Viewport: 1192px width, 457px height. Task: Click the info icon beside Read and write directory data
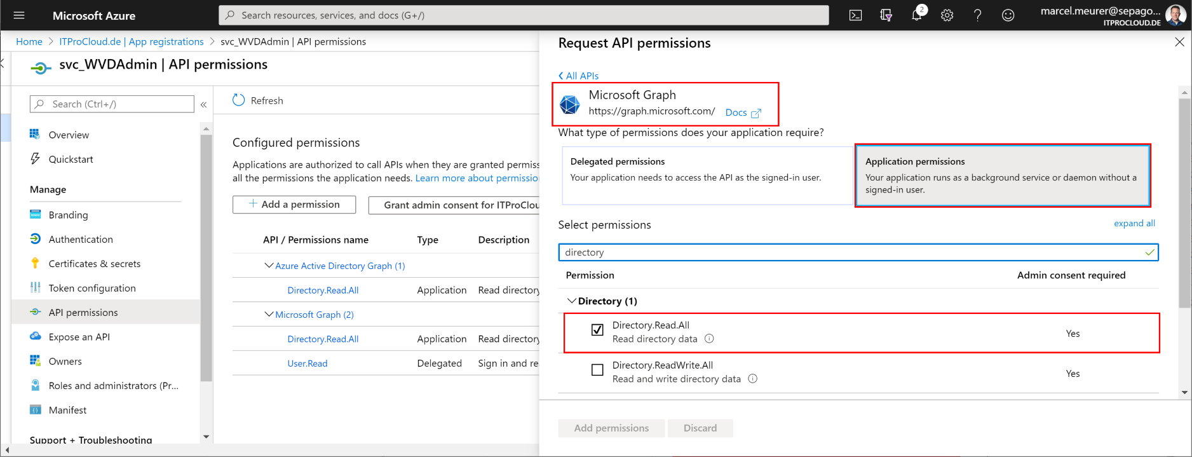[x=752, y=379]
